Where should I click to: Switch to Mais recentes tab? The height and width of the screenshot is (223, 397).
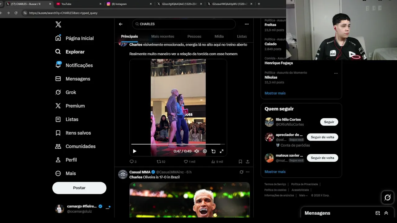[x=163, y=36]
